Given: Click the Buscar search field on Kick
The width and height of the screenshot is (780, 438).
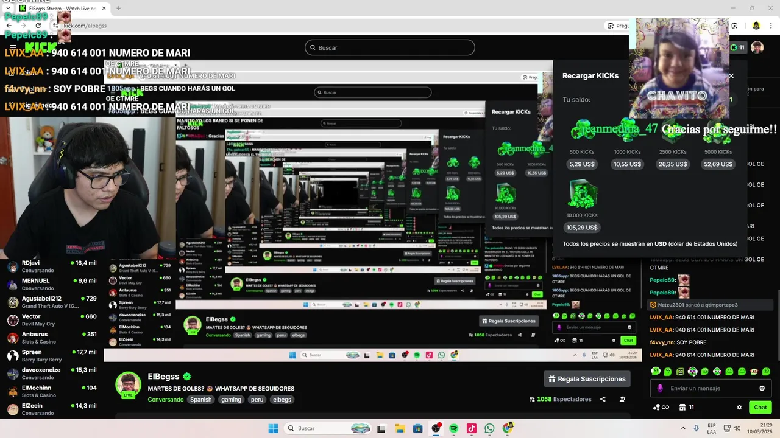Looking at the screenshot, I should pyautogui.click(x=390, y=47).
